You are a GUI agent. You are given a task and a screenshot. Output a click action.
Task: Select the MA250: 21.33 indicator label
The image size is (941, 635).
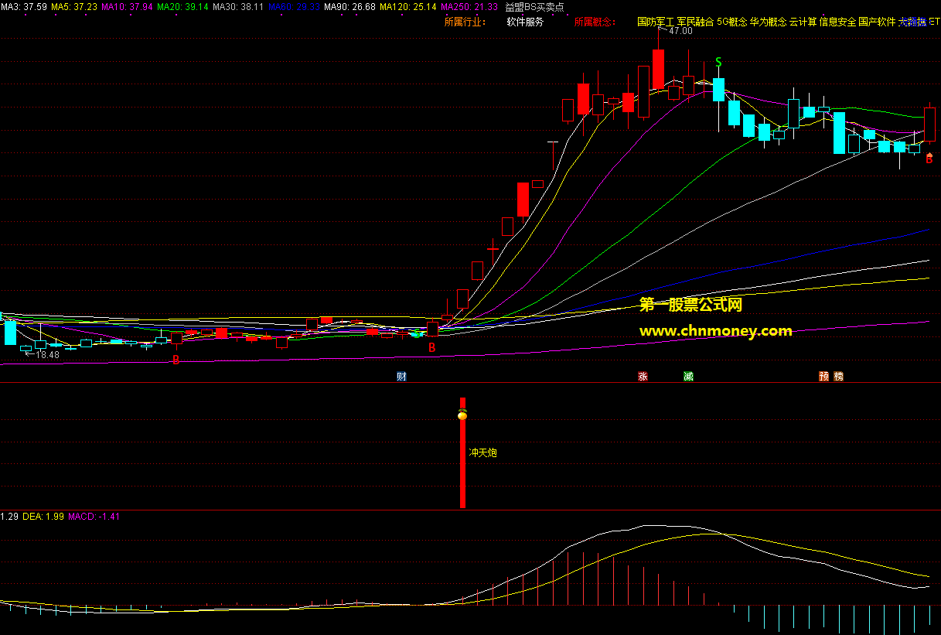click(x=469, y=7)
